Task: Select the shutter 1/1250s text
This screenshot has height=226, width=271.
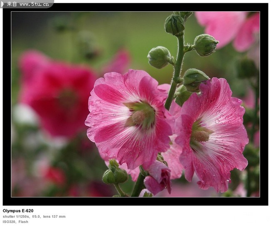Action: 16,216
